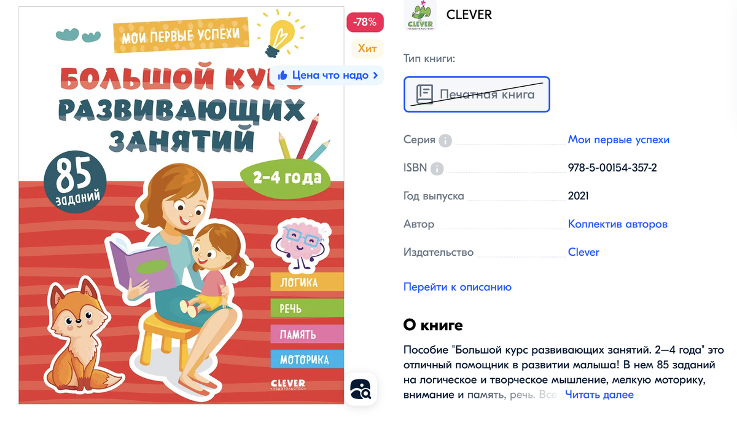Jump via the Перейти к описанию link
This screenshot has height=423, width=737.
tap(457, 287)
